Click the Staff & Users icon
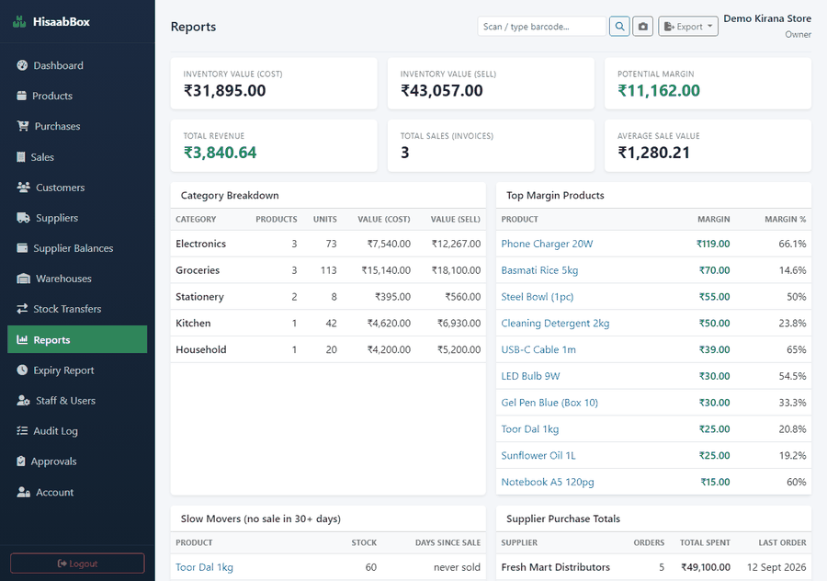Image resolution: width=827 pixels, height=581 pixels. [23, 401]
